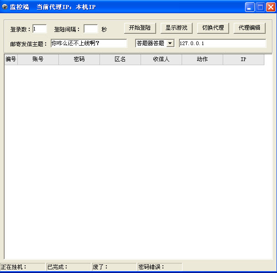Close the 监控端 window
Screen dimensions: 277x273
(271, 7)
